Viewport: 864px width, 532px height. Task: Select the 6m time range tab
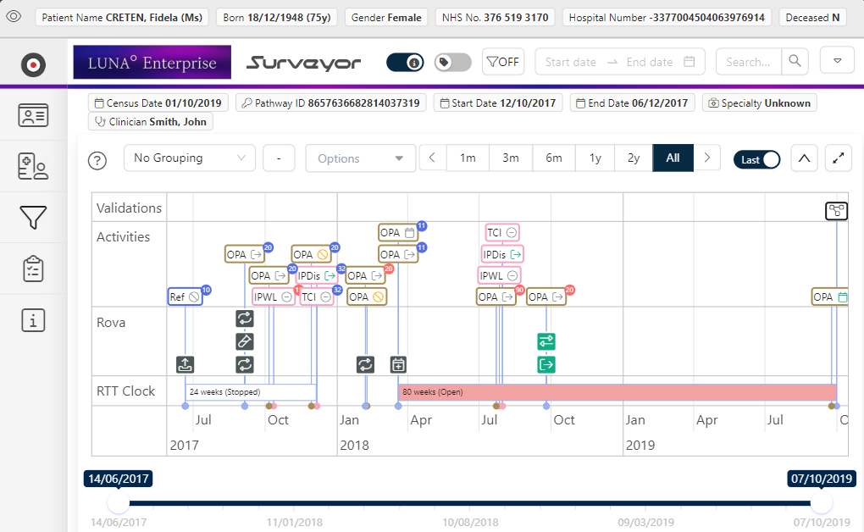553,158
